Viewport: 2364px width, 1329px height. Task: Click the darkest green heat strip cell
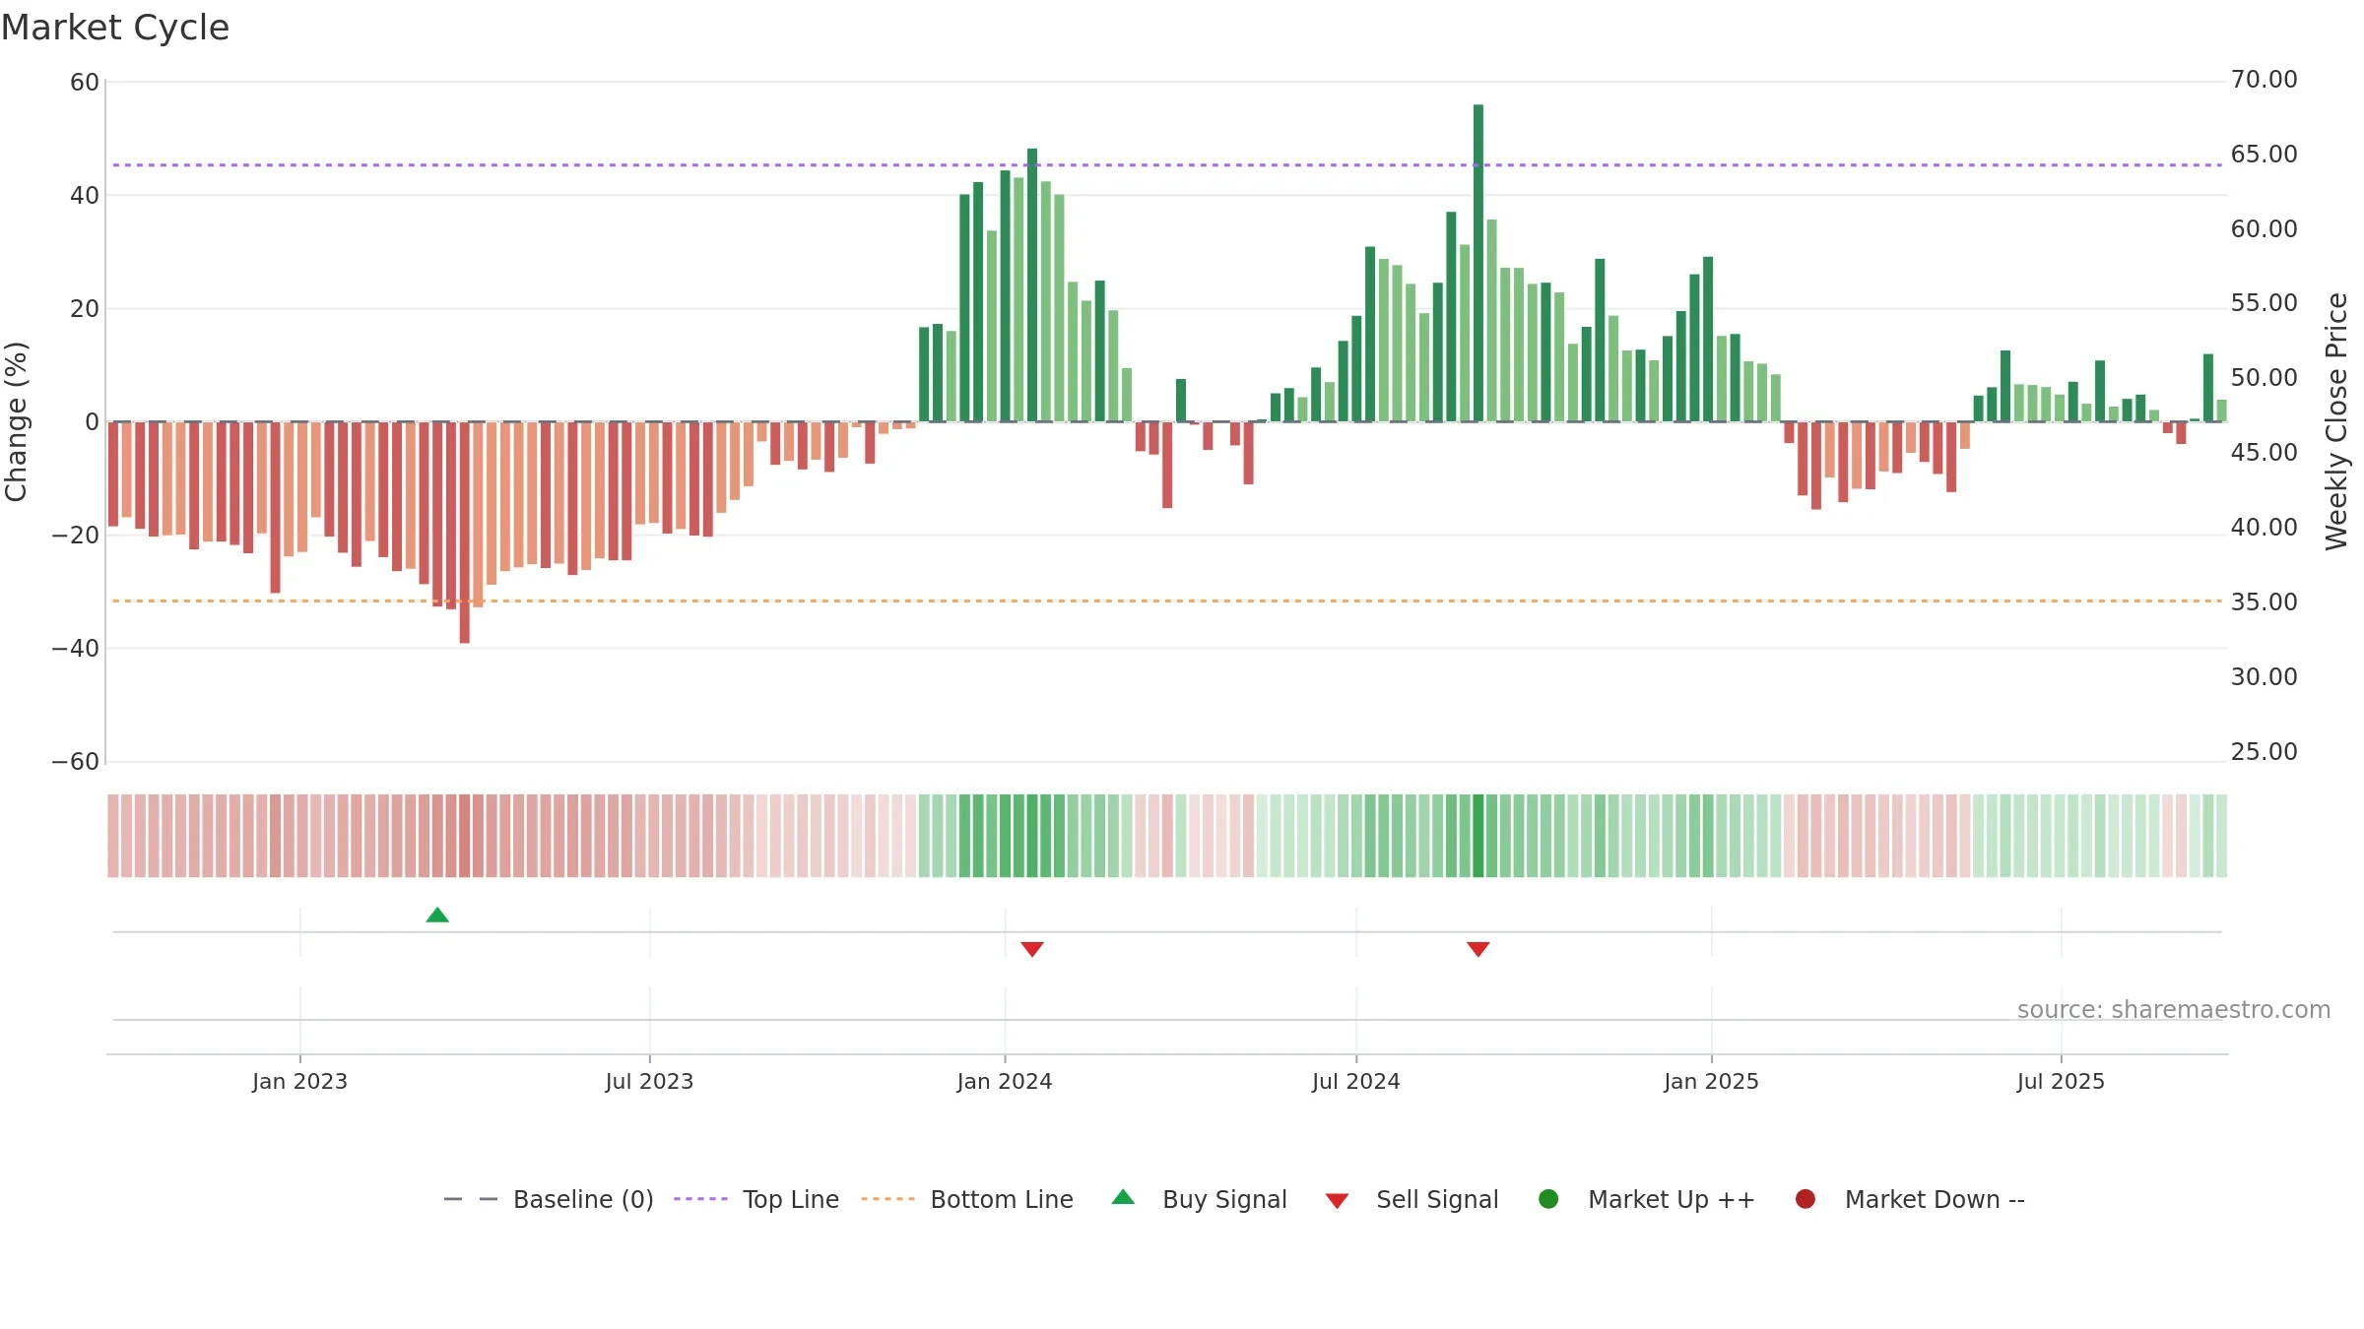pyautogui.click(x=1478, y=836)
